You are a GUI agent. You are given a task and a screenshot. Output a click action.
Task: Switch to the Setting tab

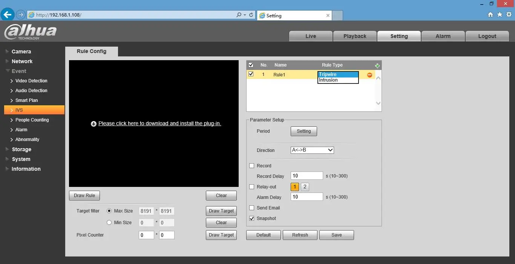point(399,36)
